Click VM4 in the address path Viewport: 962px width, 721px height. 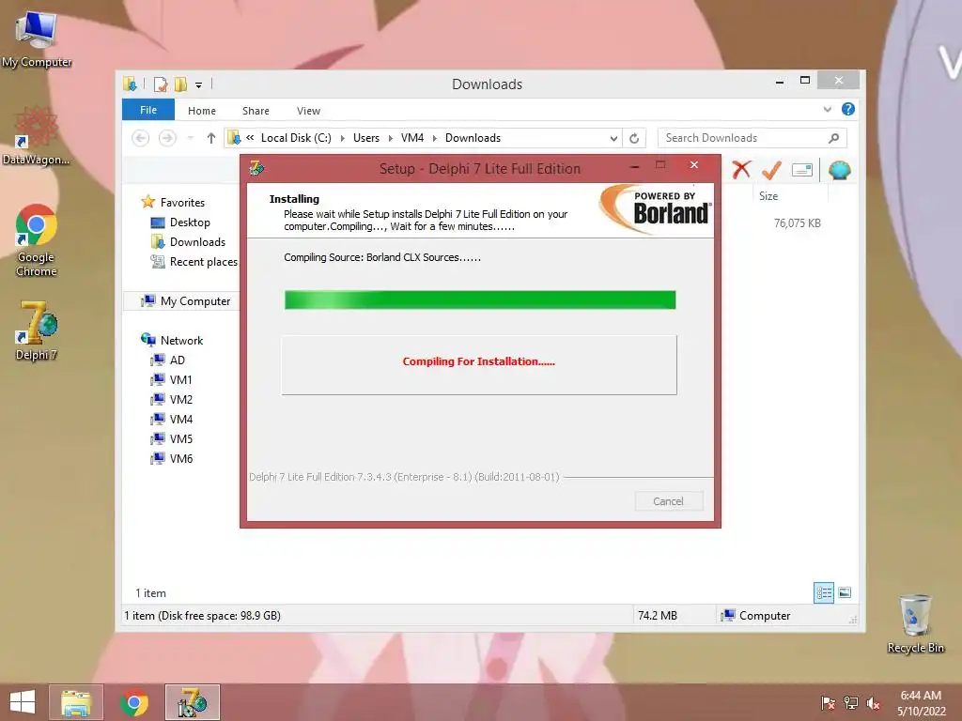point(412,138)
